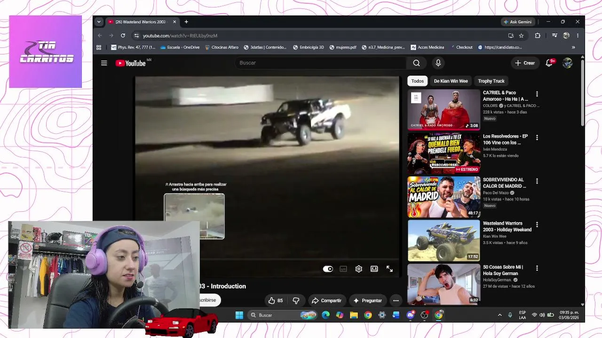Open the mujeres.pdf bookmark
This screenshot has height=338, width=602.
(343, 47)
